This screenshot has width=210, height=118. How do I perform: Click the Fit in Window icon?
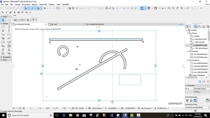[182, 8]
